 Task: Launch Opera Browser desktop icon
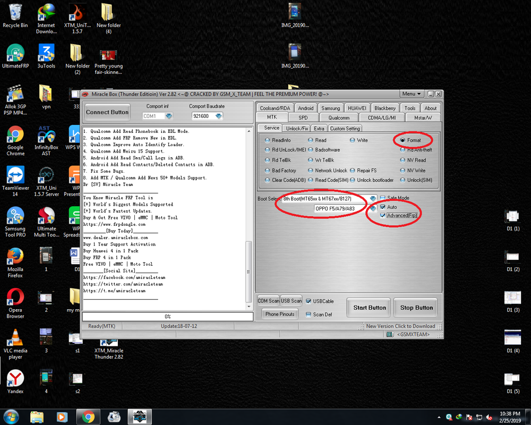(15, 303)
